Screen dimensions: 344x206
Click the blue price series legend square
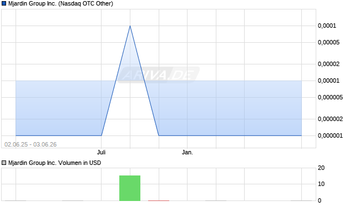click(4, 4)
